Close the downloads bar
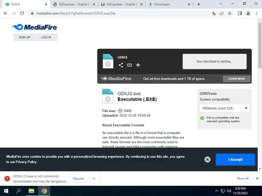 click(x=257, y=178)
